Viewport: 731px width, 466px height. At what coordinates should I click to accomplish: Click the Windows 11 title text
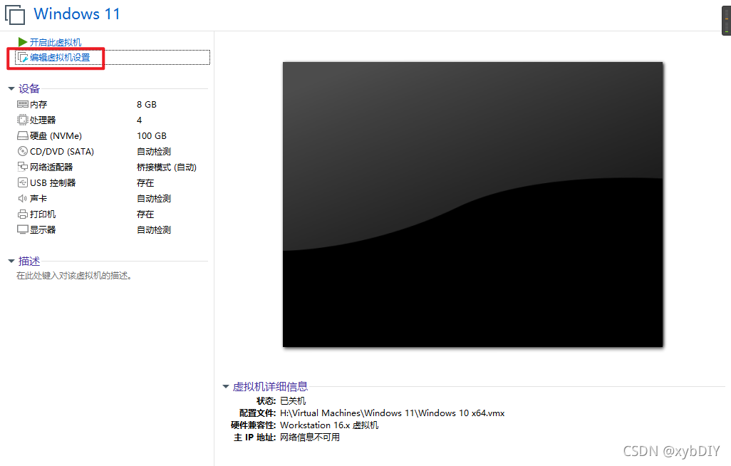click(x=77, y=14)
